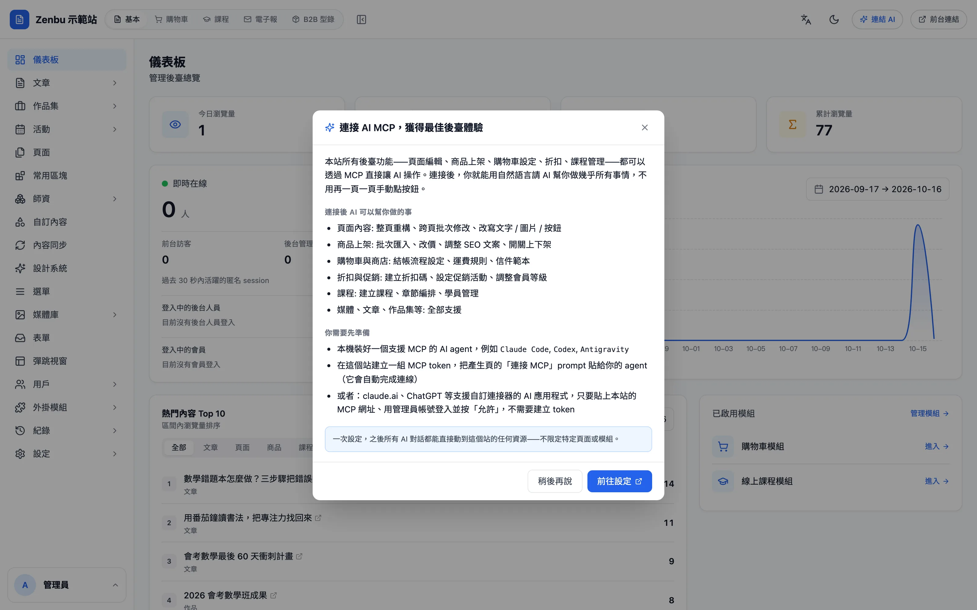This screenshot has width=977, height=610.
Task: Click the 連結 AI button
Action: pyautogui.click(x=877, y=19)
